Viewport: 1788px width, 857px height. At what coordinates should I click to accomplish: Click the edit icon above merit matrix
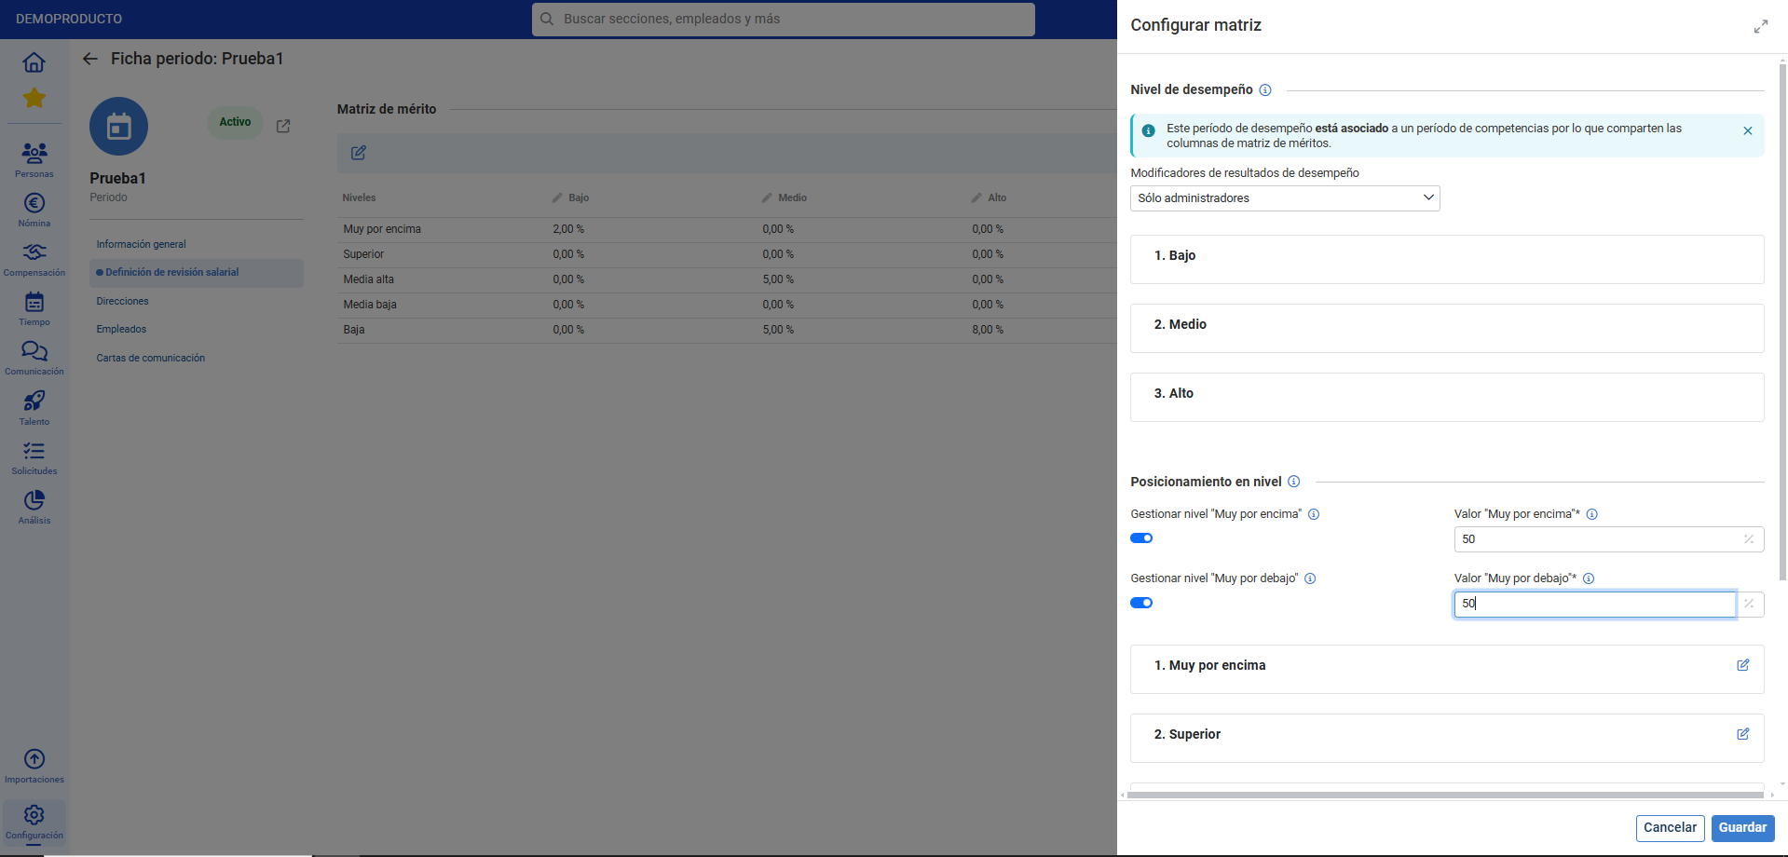click(359, 153)
